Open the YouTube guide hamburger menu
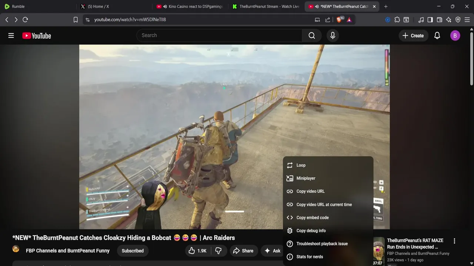 [11, 35]
